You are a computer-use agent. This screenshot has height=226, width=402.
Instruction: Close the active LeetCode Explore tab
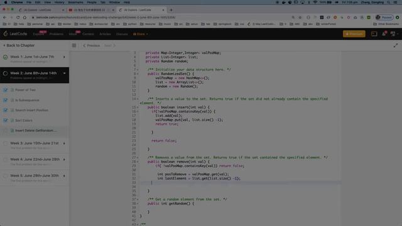(163, 10)
